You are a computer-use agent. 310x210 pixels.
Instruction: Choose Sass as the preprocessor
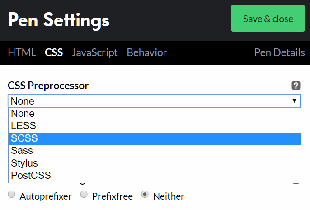click(22, 151)
